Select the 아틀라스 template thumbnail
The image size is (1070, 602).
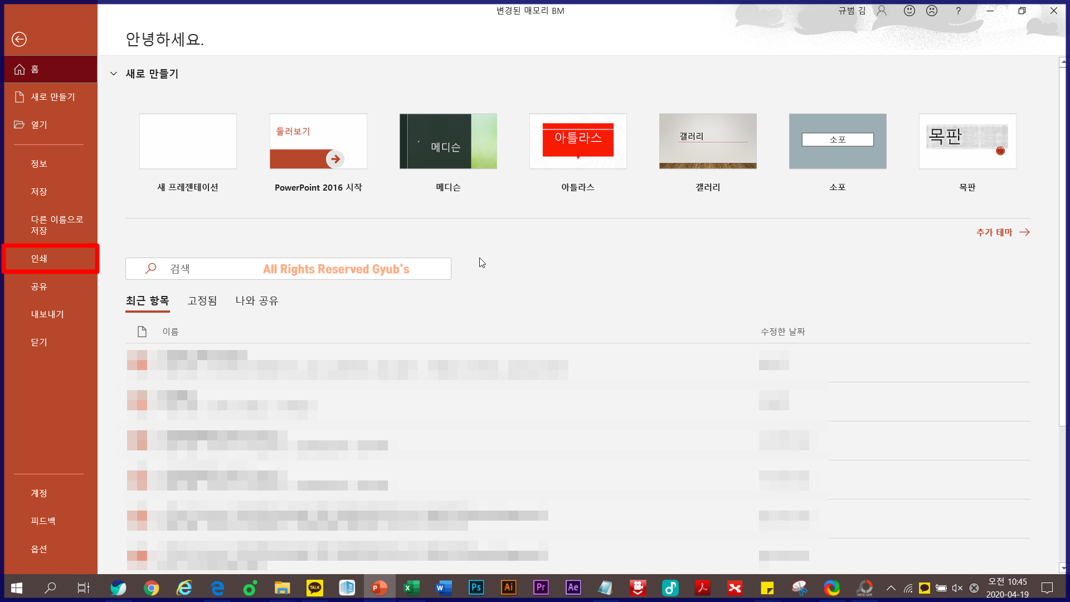pos(578,142)
